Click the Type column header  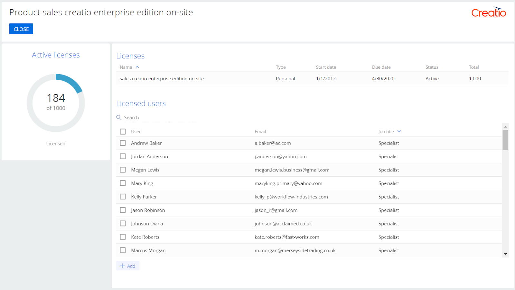pos(281,67)
